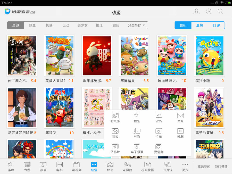
Task: Choose 体育 in the popup menu
Action: pos(180,118)
